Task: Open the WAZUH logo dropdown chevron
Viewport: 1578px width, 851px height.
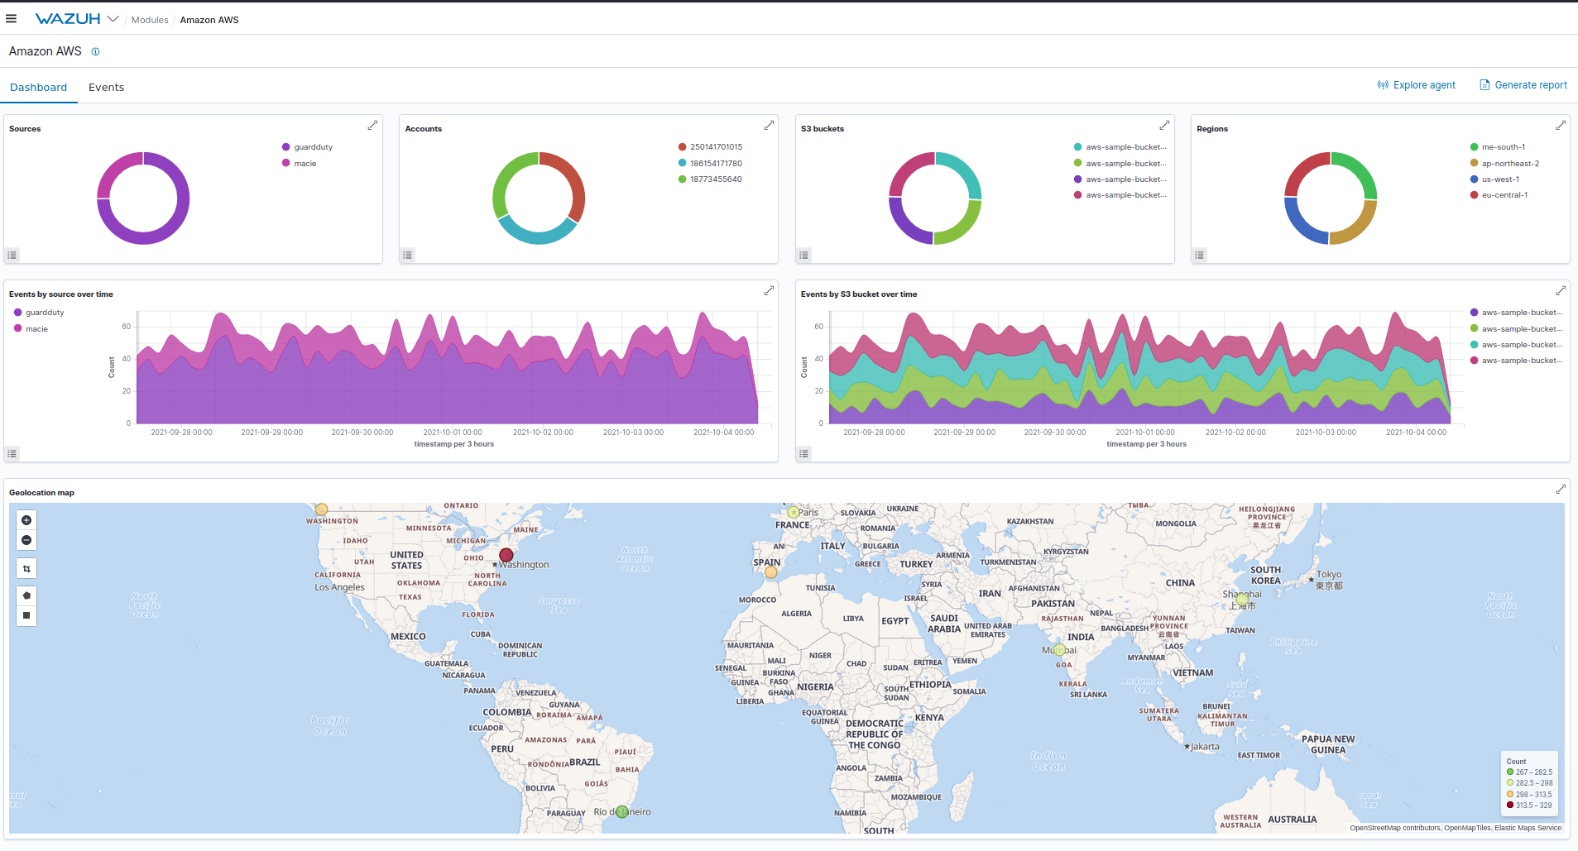Action: pyautogui.click(x=113, y=18)
